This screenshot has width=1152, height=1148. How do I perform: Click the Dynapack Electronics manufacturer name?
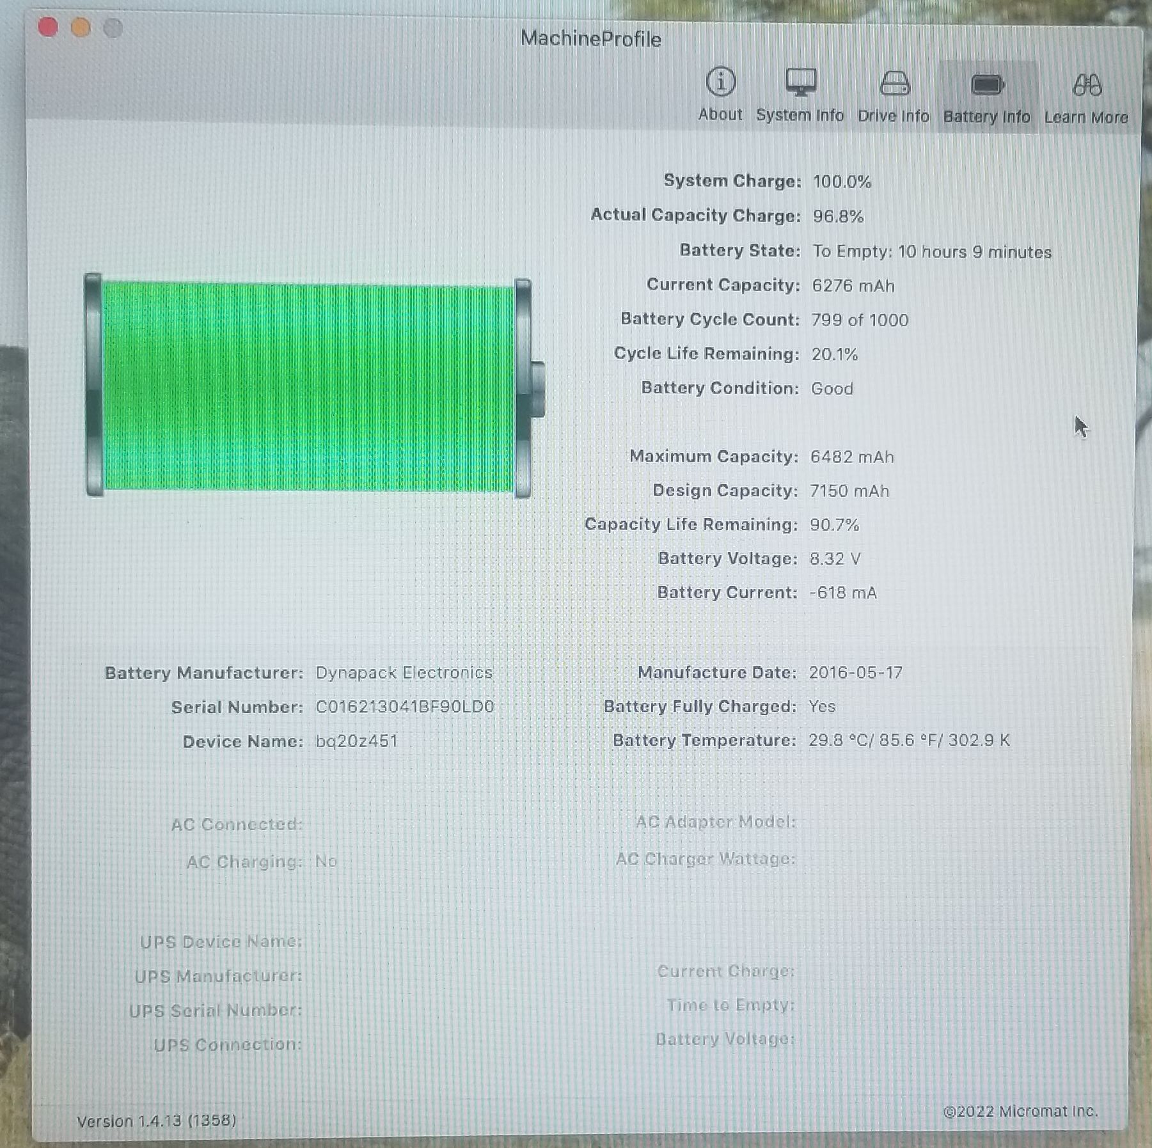(404, 673)
